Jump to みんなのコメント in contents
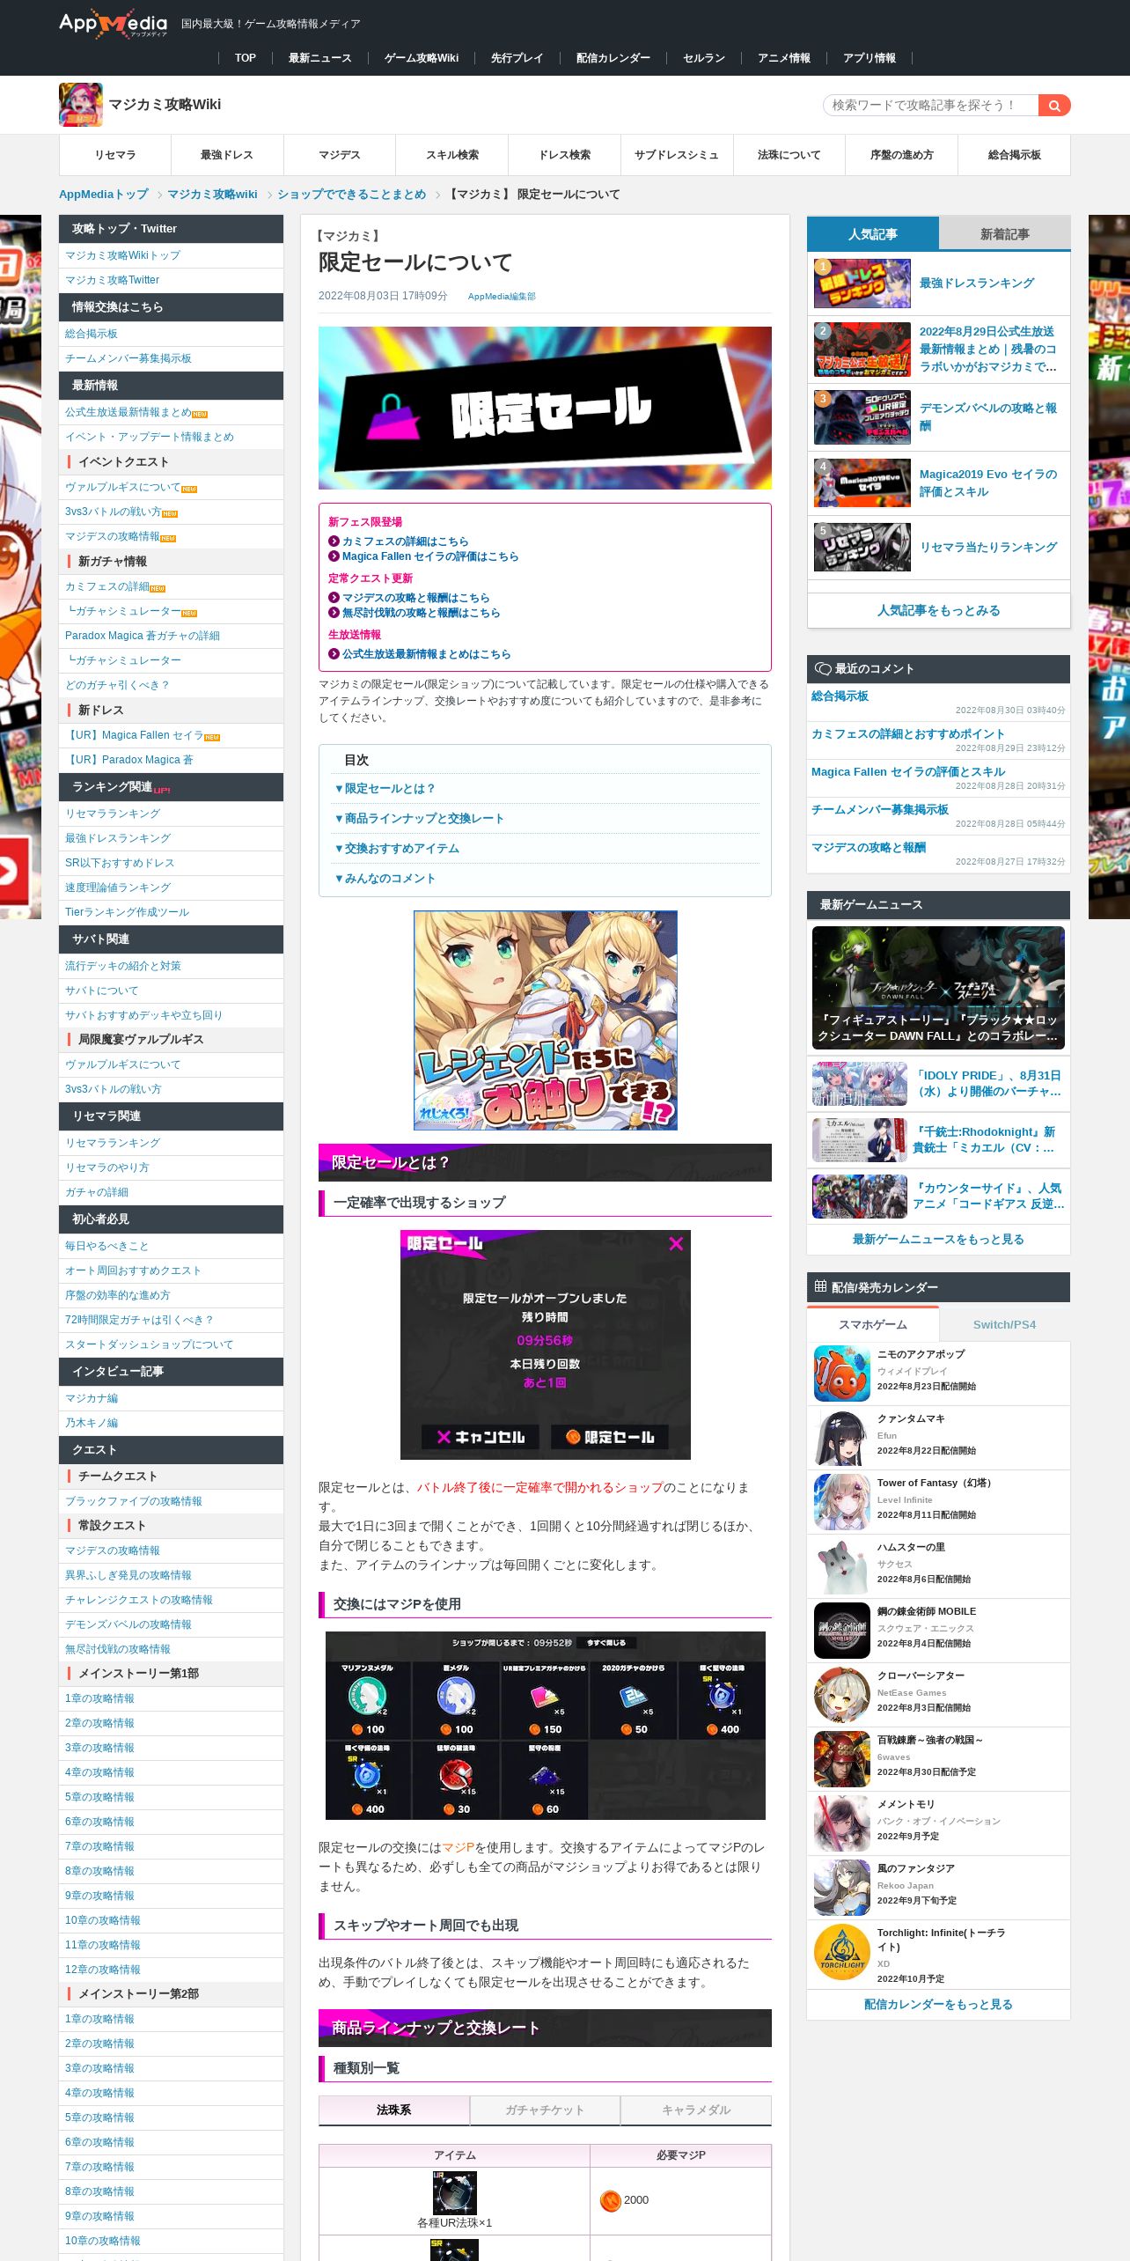 (x=390, y=878)
